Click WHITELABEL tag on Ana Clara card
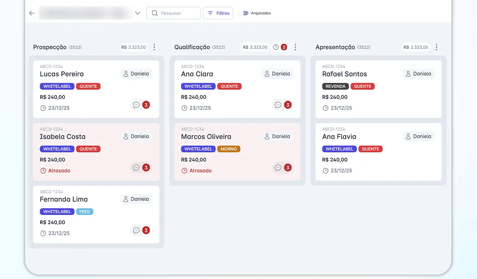The width and height of the screenshot is (477, 279). 198,87
